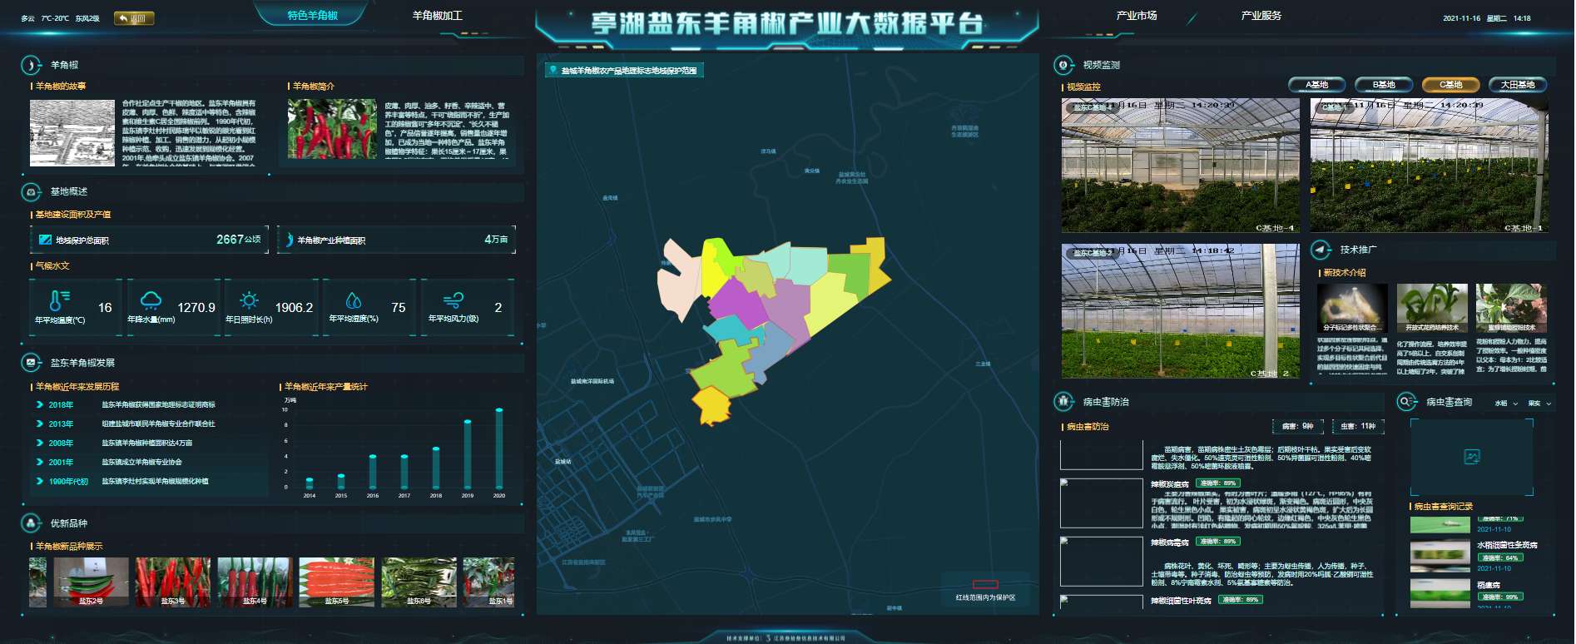Screen dimensions: 1576x644
Task: Open the 果实 plant part dropdown
Action: click(x=1539, y=404)
